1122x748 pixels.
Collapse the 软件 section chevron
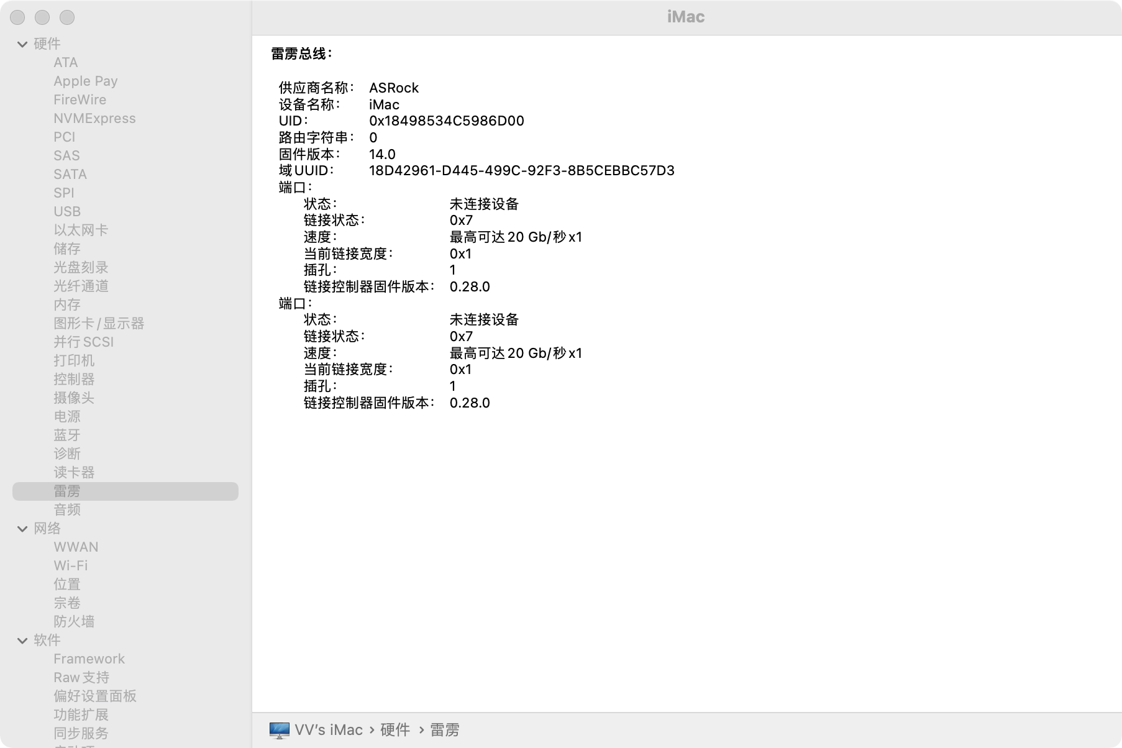22,641
